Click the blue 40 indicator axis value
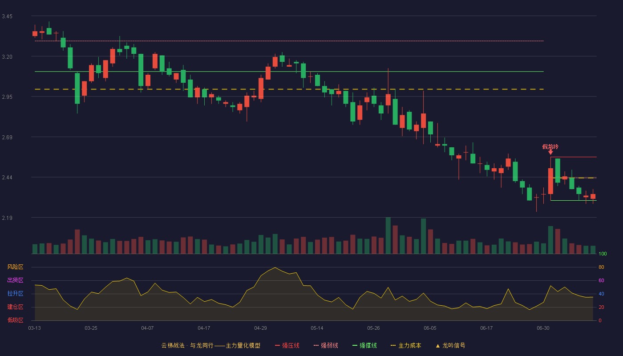 coord(601,294)
